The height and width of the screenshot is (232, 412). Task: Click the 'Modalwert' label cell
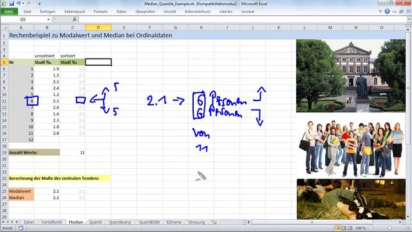21,191
